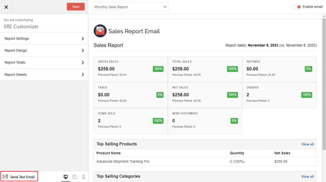326x182 pixels.
Task: Toggle the Enable email switch
Action: pos(297,7)
